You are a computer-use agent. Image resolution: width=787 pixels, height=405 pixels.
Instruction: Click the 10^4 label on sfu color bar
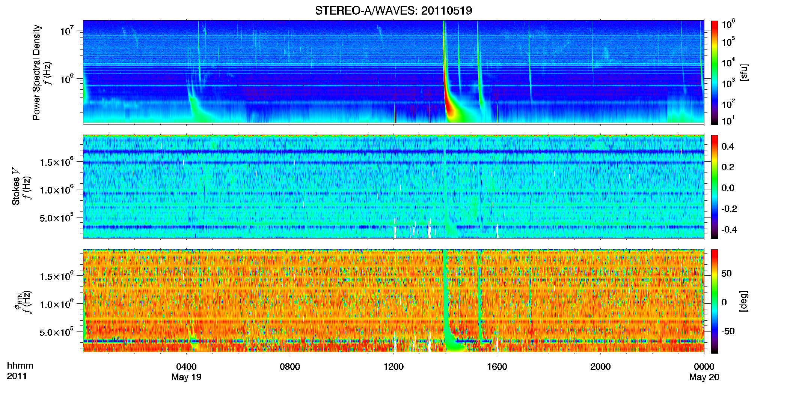[x=728, y=62]
